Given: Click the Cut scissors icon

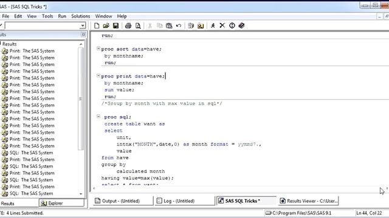Looking at the screenshot, I should point(150,25).
